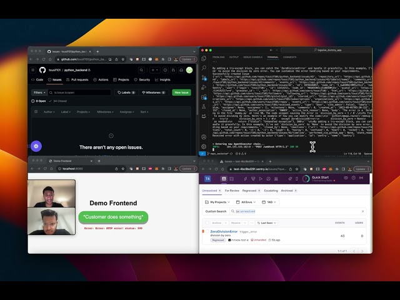Expand the Projects filter dropdown in issue list

pyautogui.click(x=83, y=112)
